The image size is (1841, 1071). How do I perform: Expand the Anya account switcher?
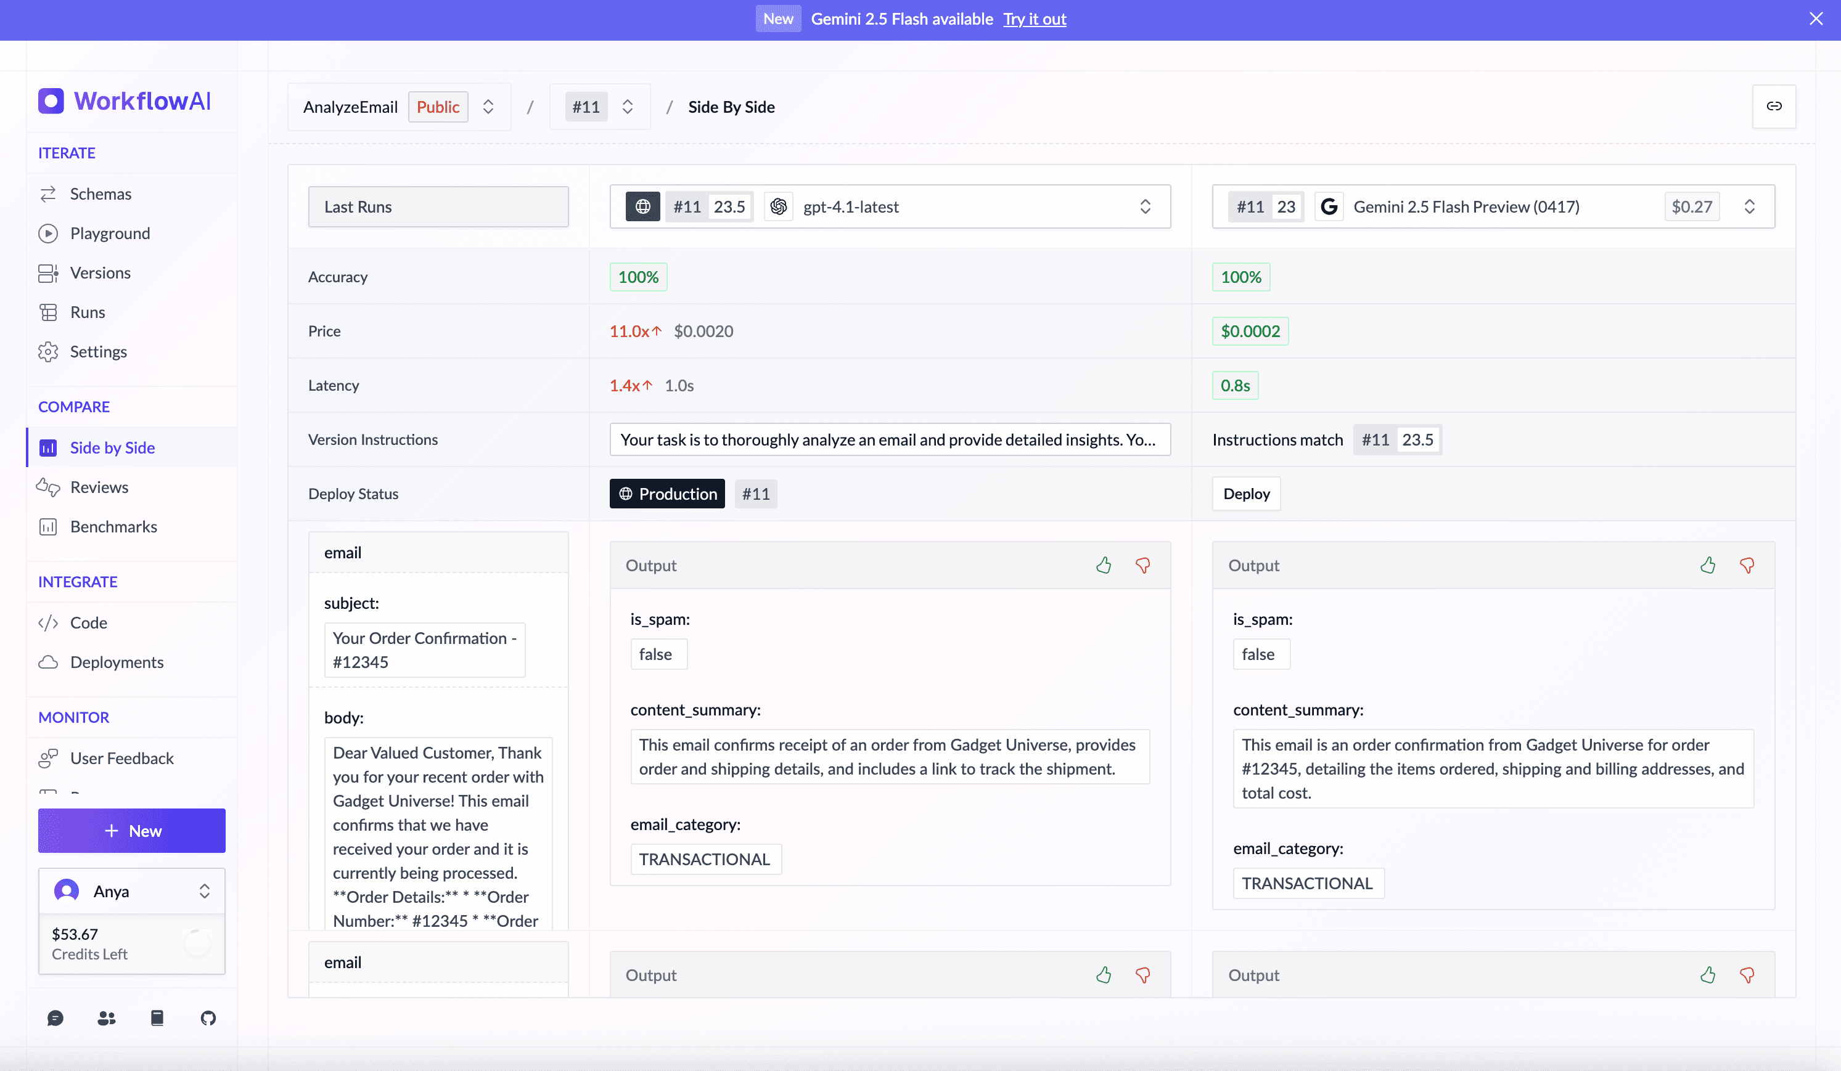[x=204, y=890]
